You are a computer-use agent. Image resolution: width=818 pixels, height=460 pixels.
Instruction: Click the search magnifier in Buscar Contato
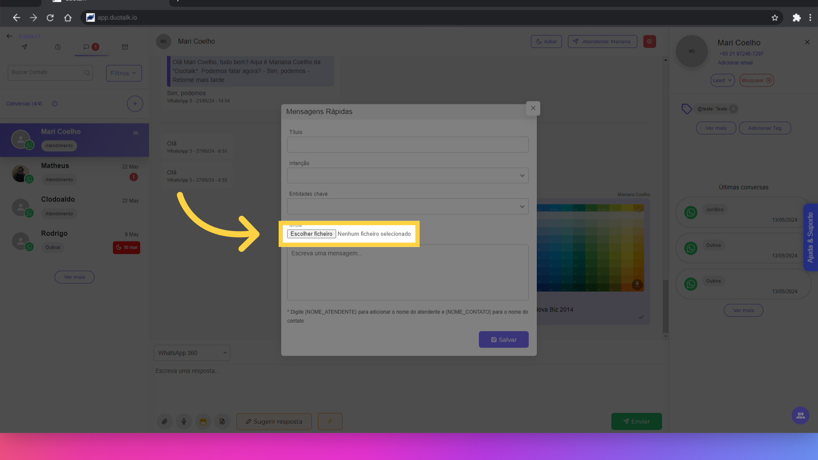coord(87,73)
